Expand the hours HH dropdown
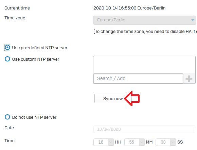The image size is (197, 150). click(111, 142)
